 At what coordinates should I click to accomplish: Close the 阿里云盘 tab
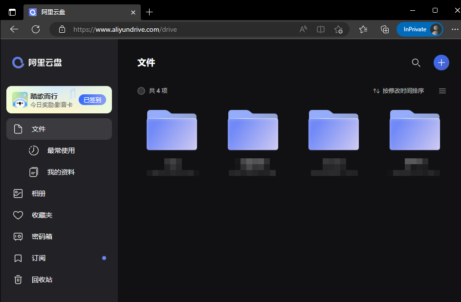(x=133, y=12)
